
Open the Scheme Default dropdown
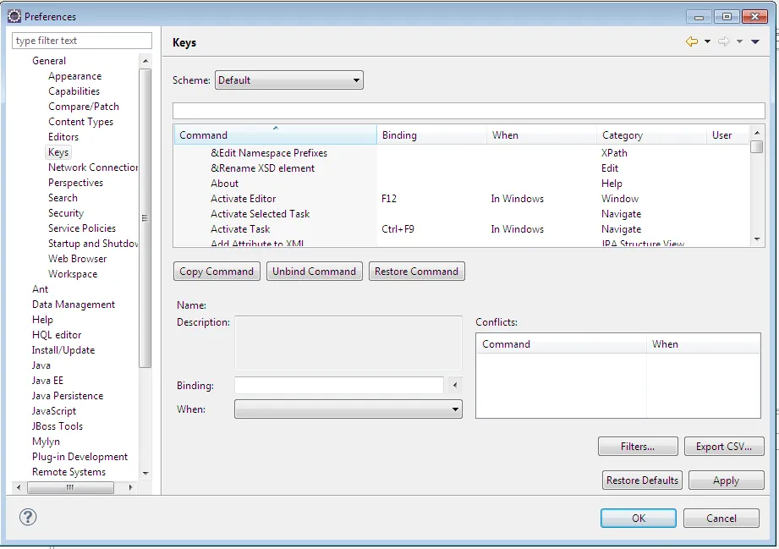tap(288, 80)
